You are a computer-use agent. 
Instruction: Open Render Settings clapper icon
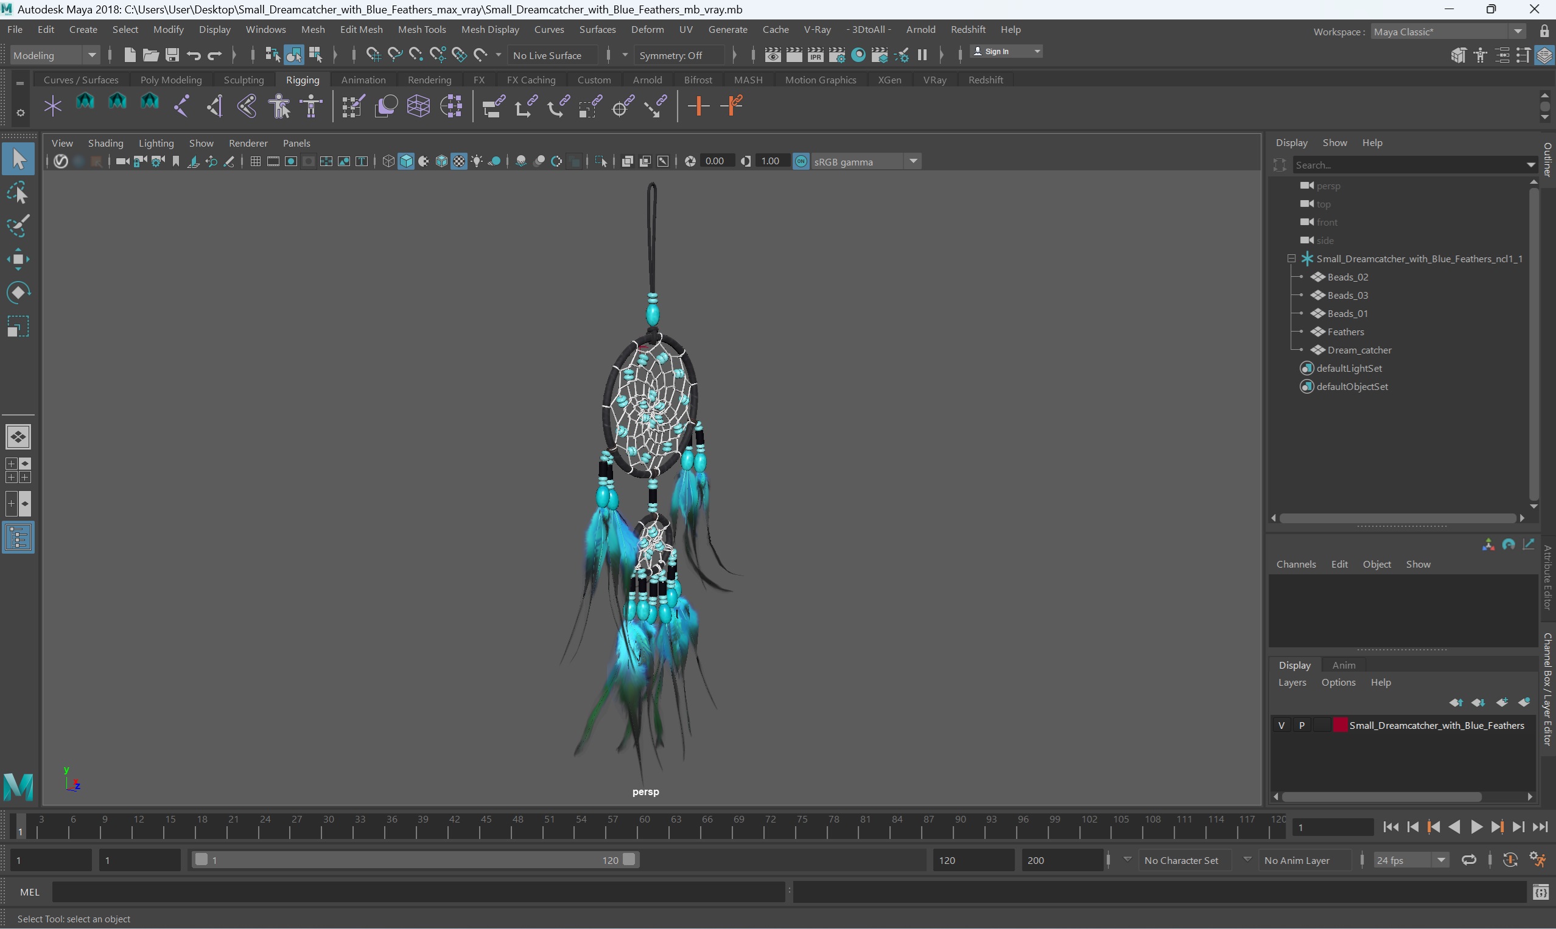tap(837, 55)
